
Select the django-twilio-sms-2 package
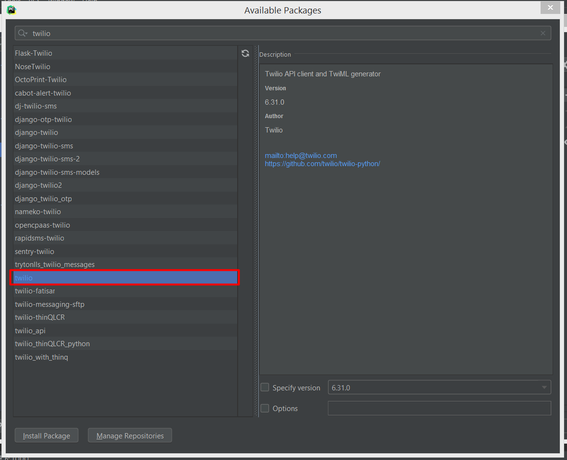coord(125,159)
